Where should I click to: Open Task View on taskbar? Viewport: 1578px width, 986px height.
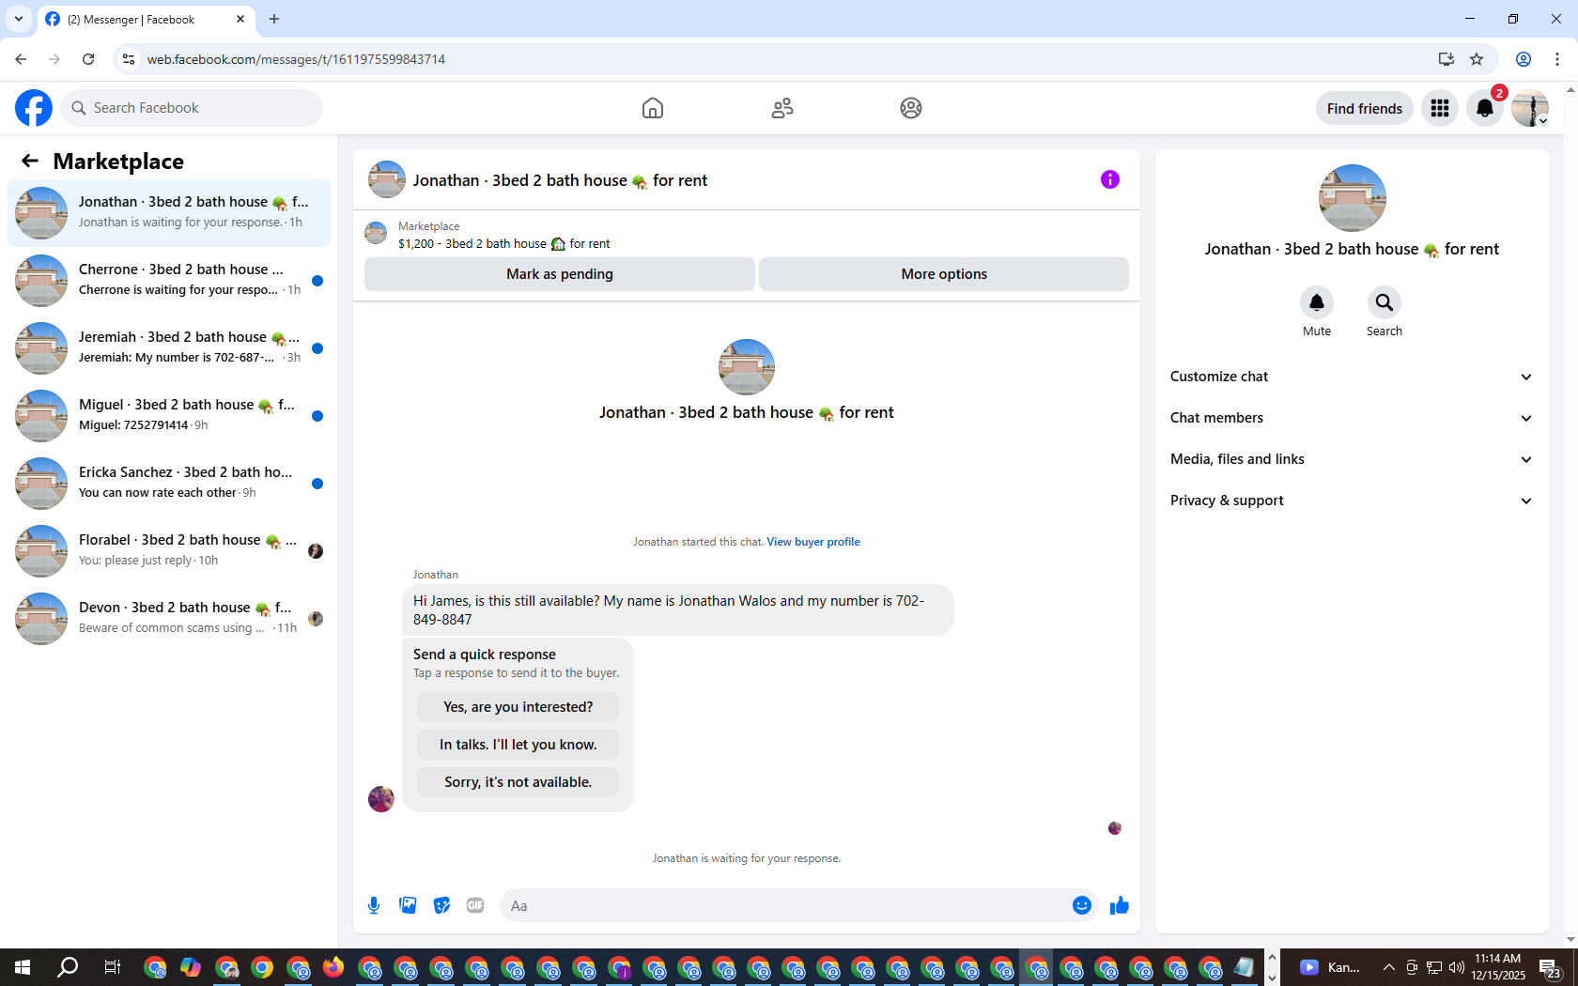tap(112, 967)
